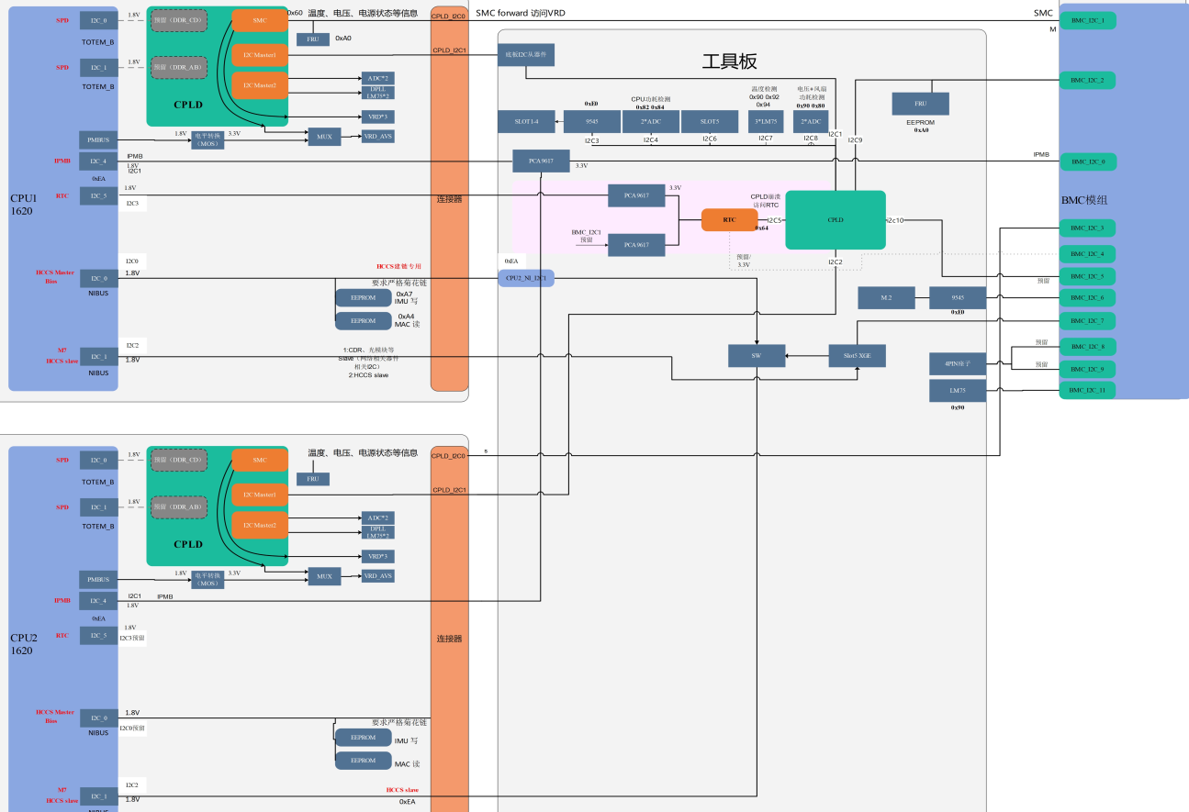
Task: Select the BMC_I2C_2 node
Action: tap(1087, 81)
